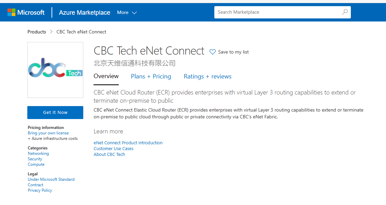The height and width of the screenshot is (205, 386).
Task: Click the search magnifier icon
Action: [345, 12]
